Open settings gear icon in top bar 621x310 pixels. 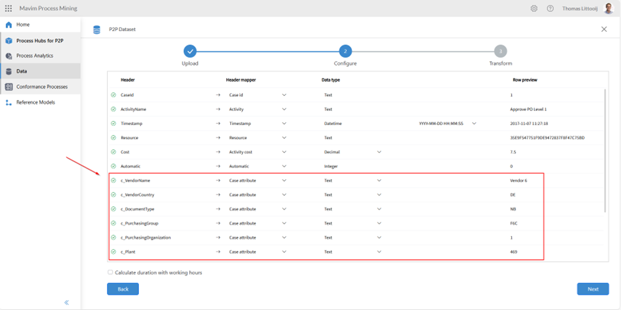534,9
